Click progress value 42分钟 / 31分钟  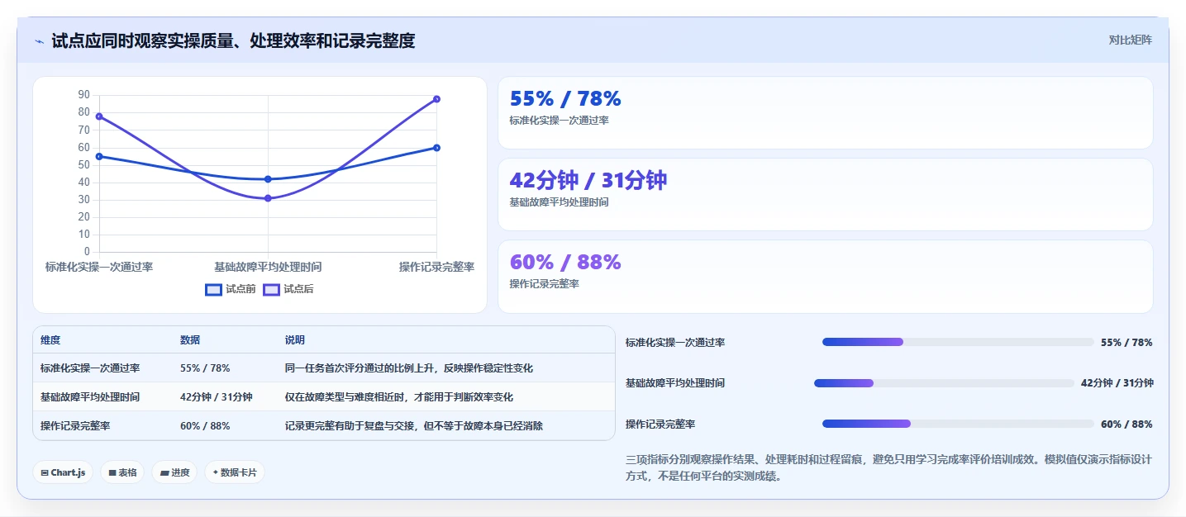1117,383
